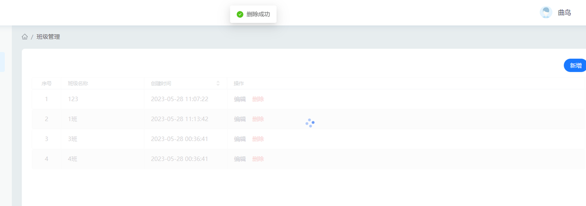The height and width of the screenshot is (206, 586).
Task: Click the 创建时间 sort arrows
Action: tap(218, 83)
